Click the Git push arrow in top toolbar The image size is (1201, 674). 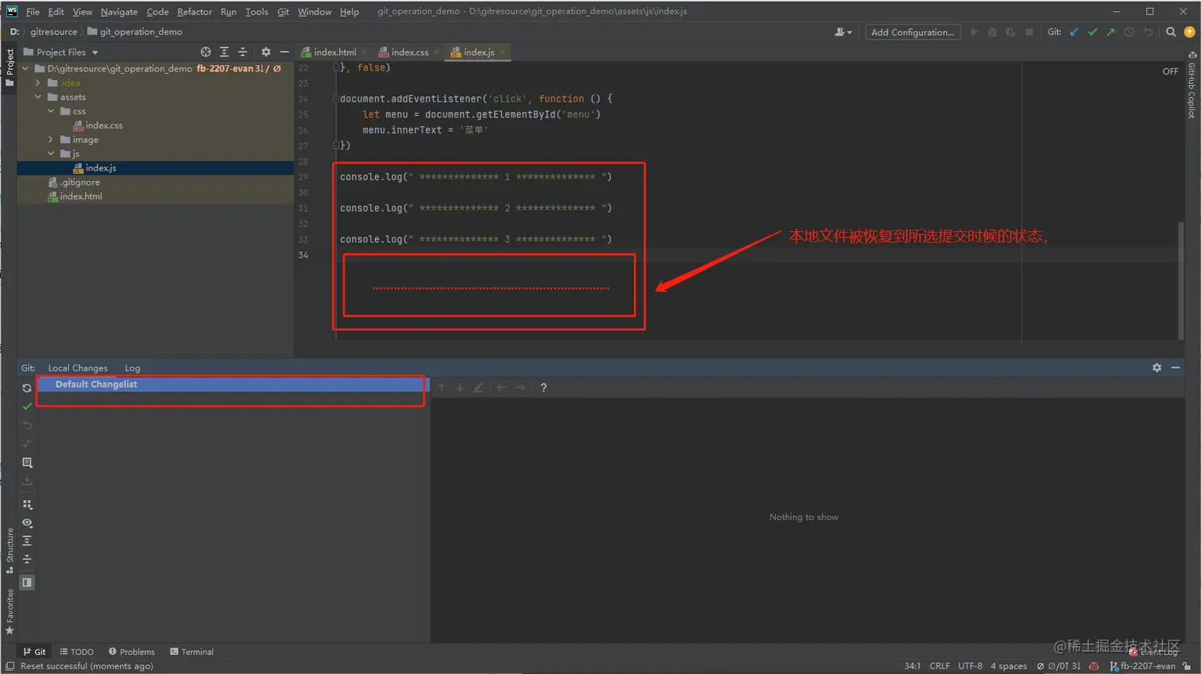[x=1110, y=32]
